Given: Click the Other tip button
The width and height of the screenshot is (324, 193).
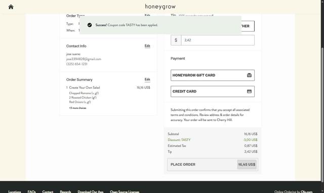Looking at the screenshot, I should (248, 26).
